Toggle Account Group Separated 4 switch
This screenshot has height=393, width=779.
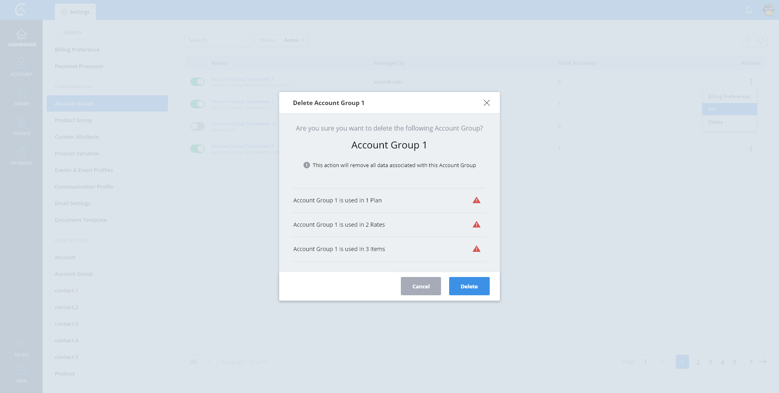[198, 149]
